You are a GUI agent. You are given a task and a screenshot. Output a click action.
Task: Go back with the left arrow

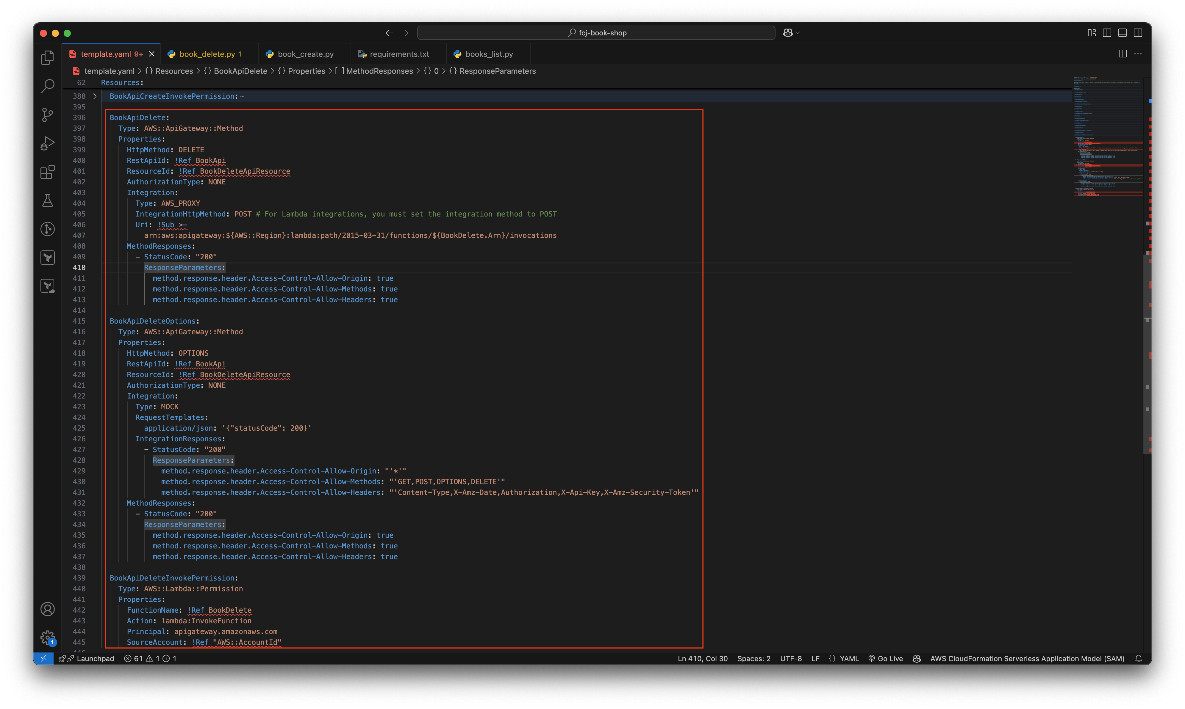click(x=389, y=33)
